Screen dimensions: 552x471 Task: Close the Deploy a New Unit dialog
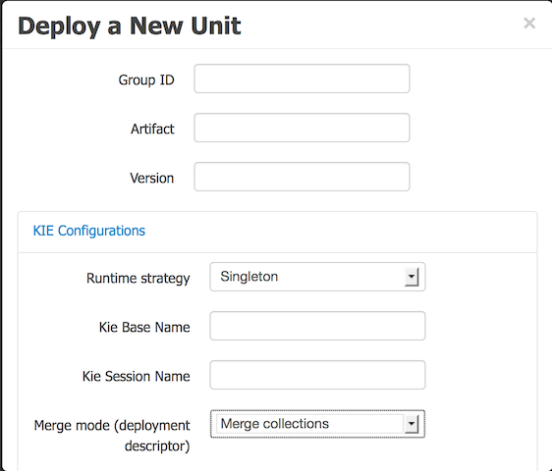529,24
